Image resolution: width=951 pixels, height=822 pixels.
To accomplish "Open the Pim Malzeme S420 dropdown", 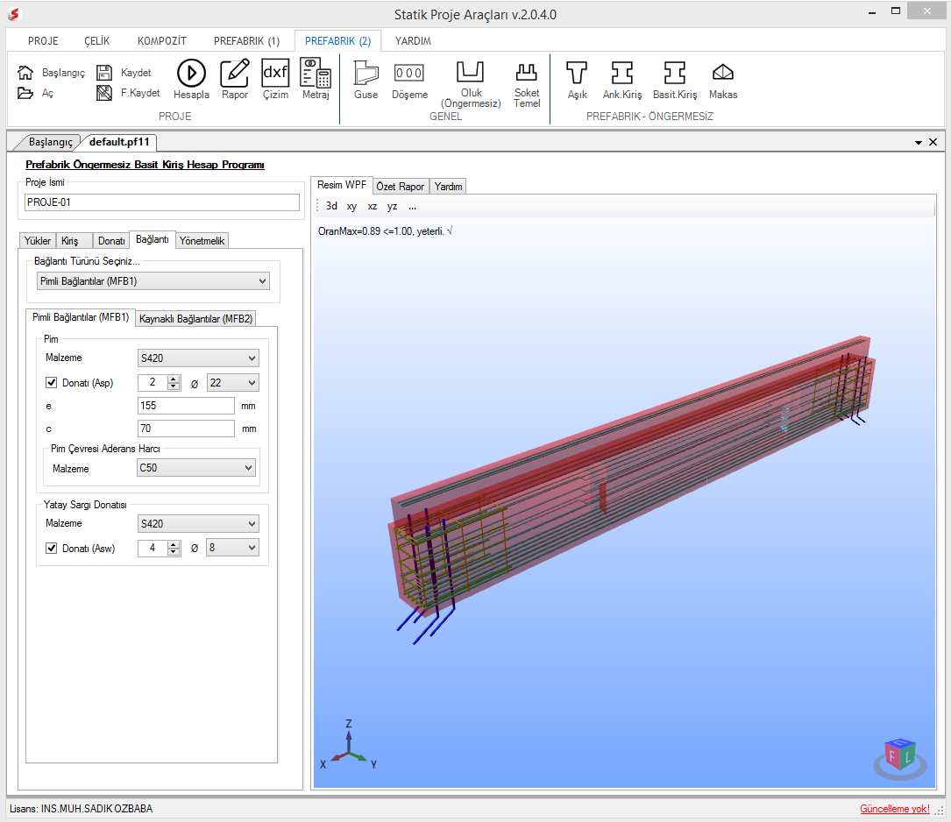I will coord(198,358).
